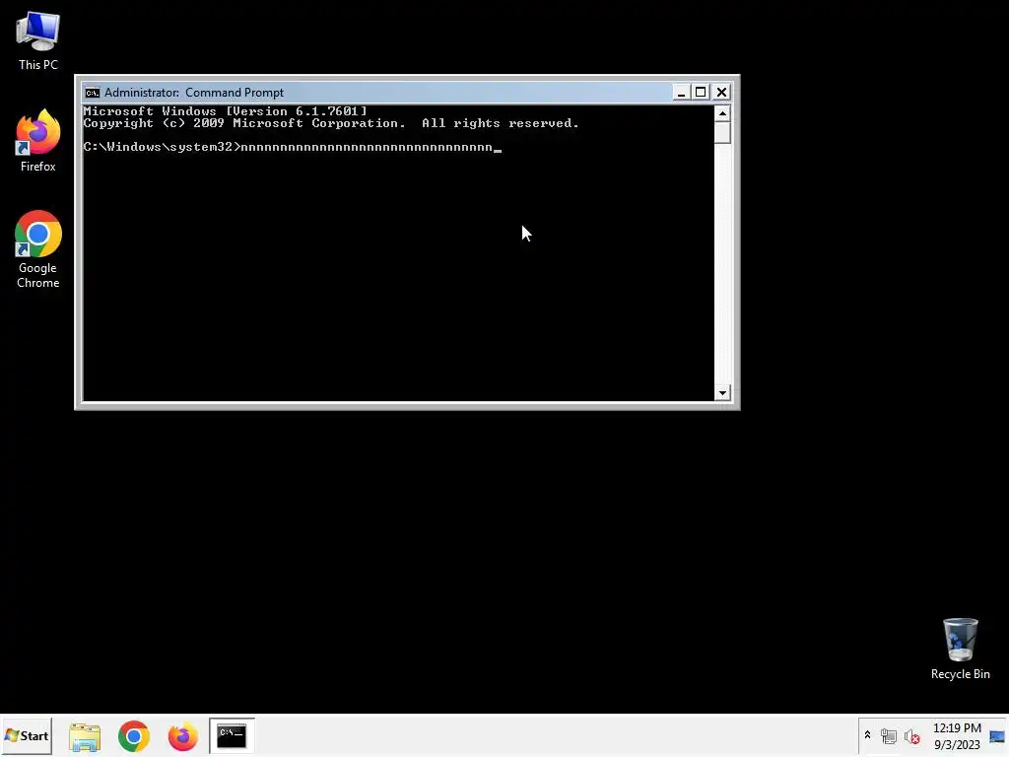
Task: Show hidden system tray icons
Action: click(867, 735)
